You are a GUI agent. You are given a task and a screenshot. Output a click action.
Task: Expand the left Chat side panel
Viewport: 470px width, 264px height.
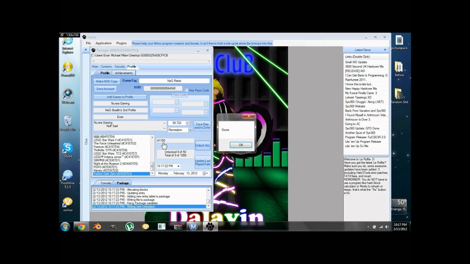[x=86, y=50]
